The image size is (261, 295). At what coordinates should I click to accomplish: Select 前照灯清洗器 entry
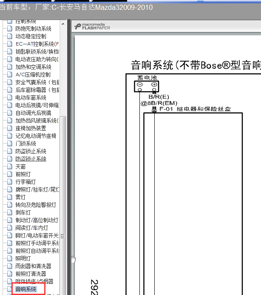tap(31, 274)
